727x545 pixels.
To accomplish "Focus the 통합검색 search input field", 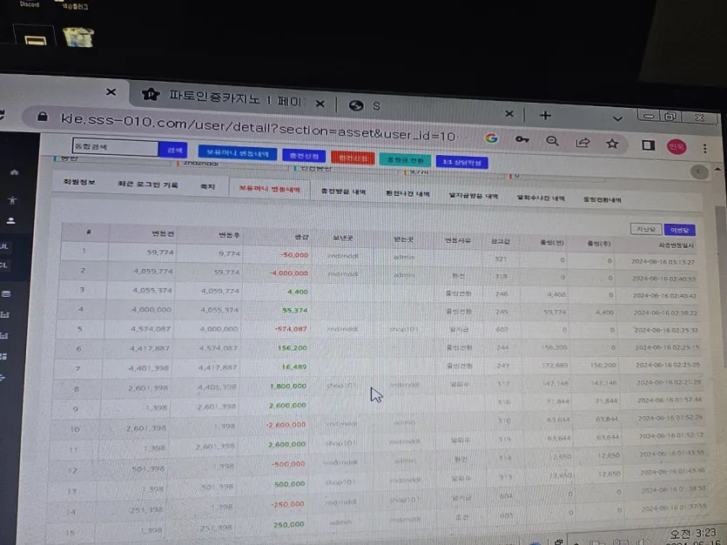I will click(115, 147).
